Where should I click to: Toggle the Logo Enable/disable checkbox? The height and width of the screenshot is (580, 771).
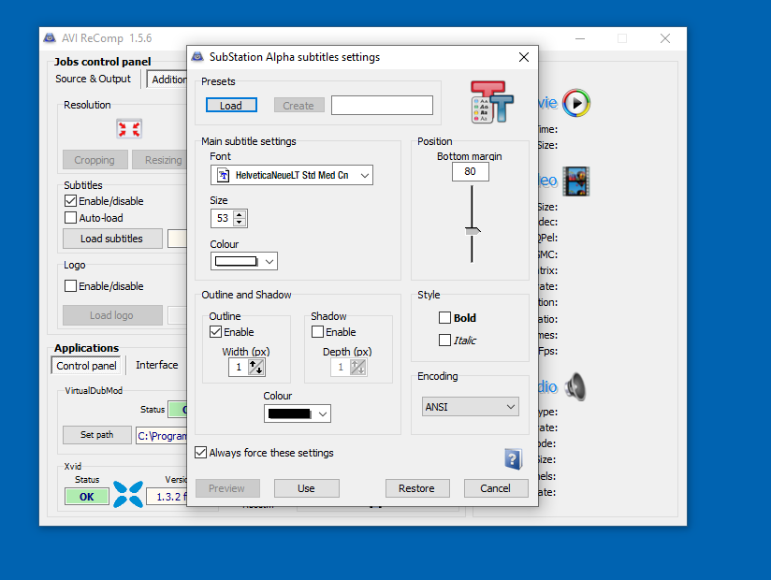click(70, 286)
